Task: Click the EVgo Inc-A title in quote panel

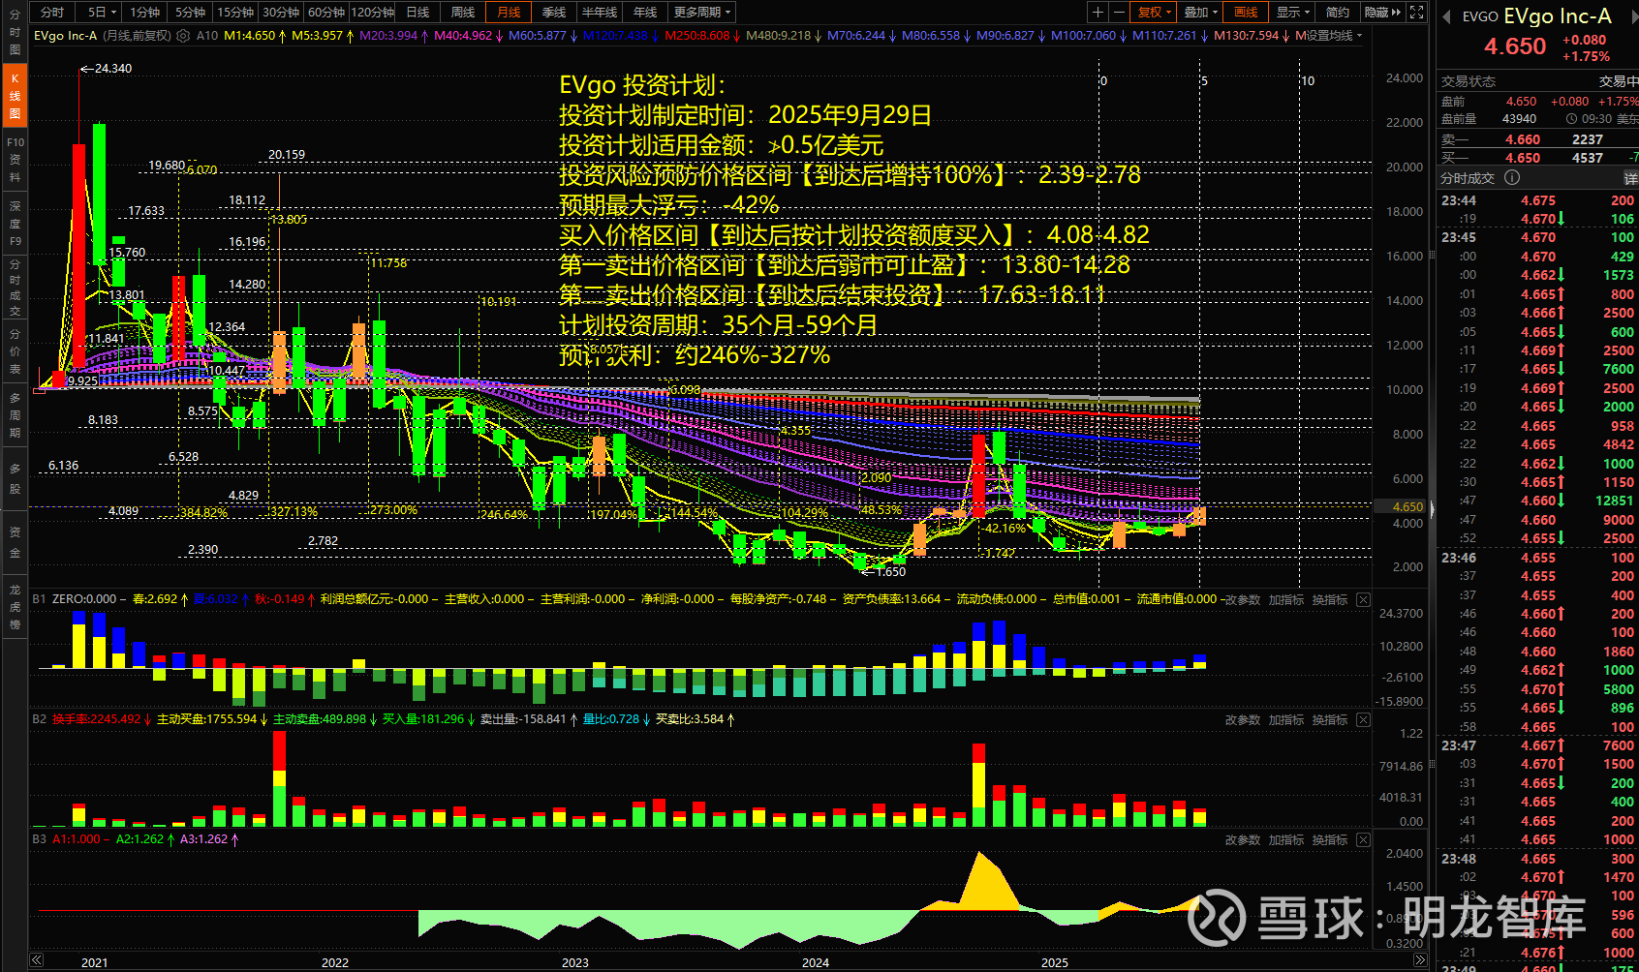Action: pyautogui.click(x=1558, y=16)
